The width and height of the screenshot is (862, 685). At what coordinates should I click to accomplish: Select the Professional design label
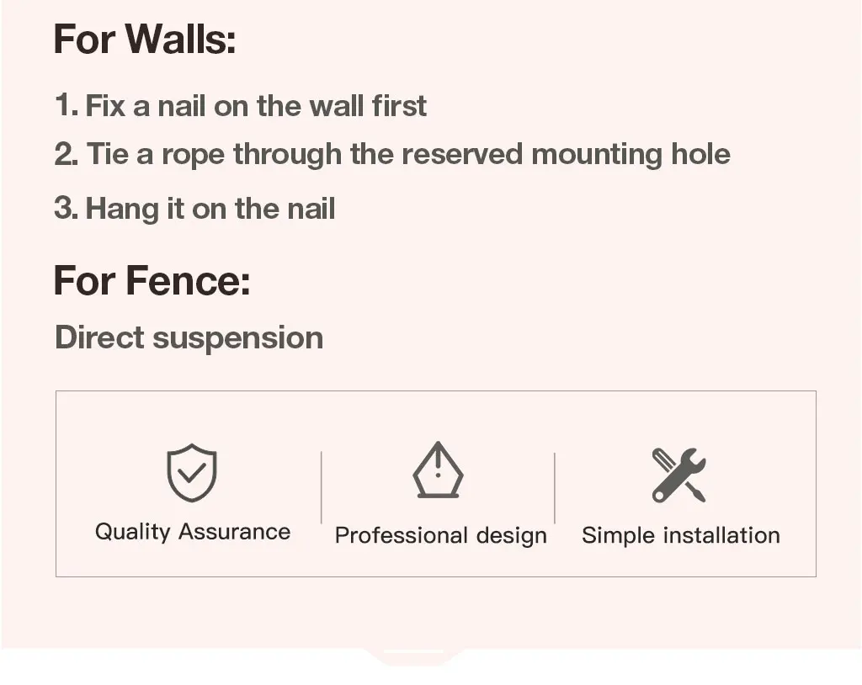440,536
